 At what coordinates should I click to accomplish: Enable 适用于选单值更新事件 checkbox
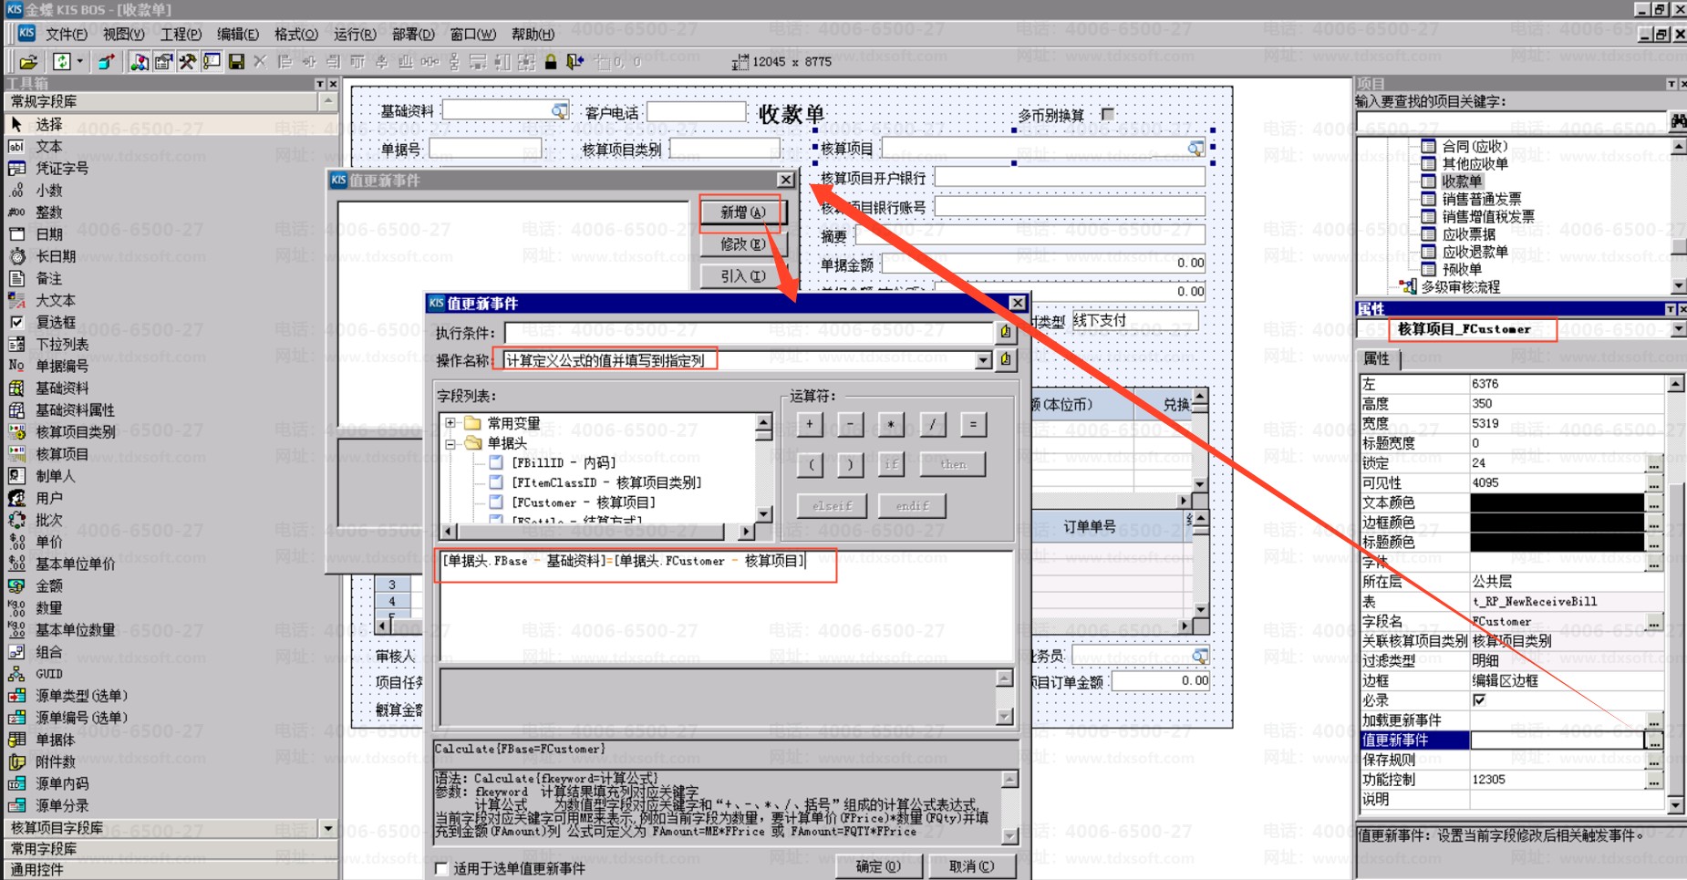click(x=442, y=867)
